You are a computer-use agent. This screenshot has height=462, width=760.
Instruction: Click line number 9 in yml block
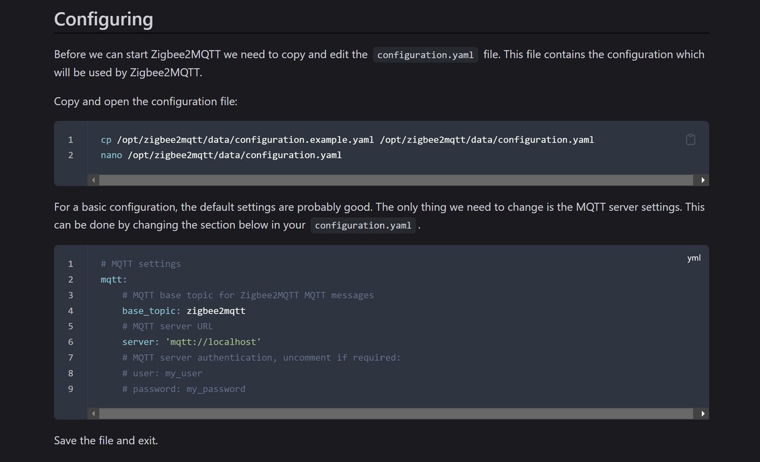pos(71,389)
